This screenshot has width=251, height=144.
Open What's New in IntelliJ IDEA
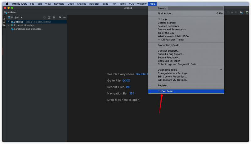[x=186, y=36]
